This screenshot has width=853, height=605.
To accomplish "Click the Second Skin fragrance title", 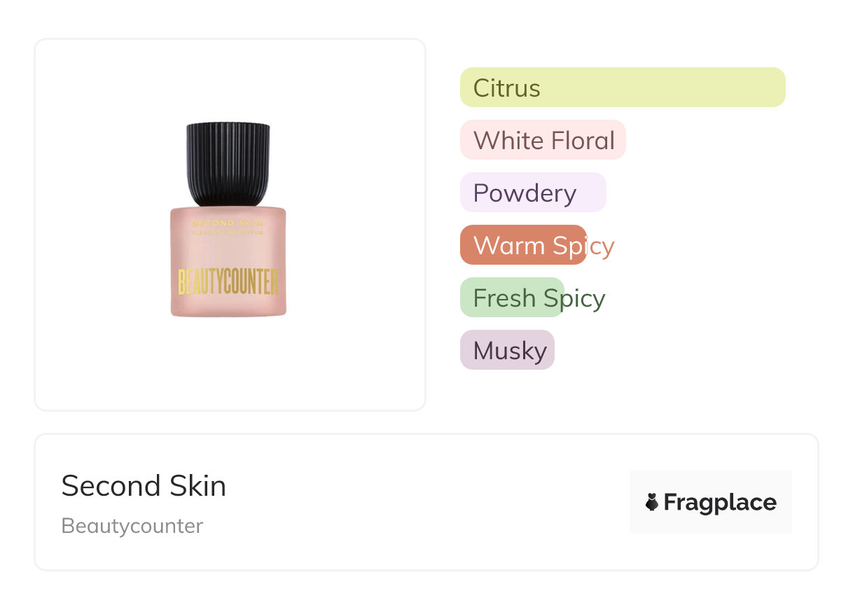I will [144, 486].
